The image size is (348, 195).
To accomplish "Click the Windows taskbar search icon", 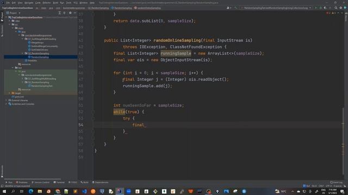I will tap(13, 191).
